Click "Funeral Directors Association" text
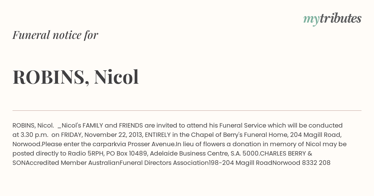Image resolution: width=374 pixels, height=196 pixels. (164, 163)
